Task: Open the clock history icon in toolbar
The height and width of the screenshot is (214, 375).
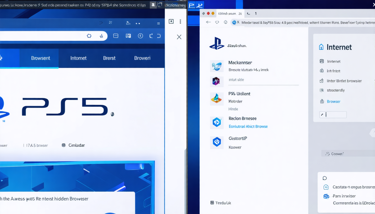Action: (x=140, y=36)
